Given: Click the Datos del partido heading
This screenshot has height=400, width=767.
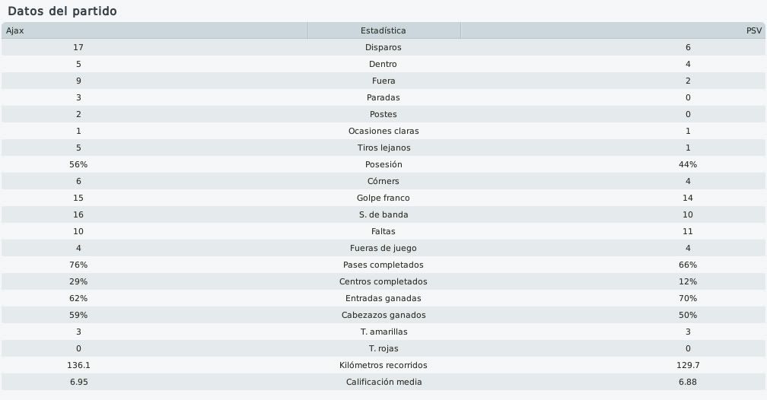Looking at the screenshot, I should pyautogui.click(x=62, y=11).
